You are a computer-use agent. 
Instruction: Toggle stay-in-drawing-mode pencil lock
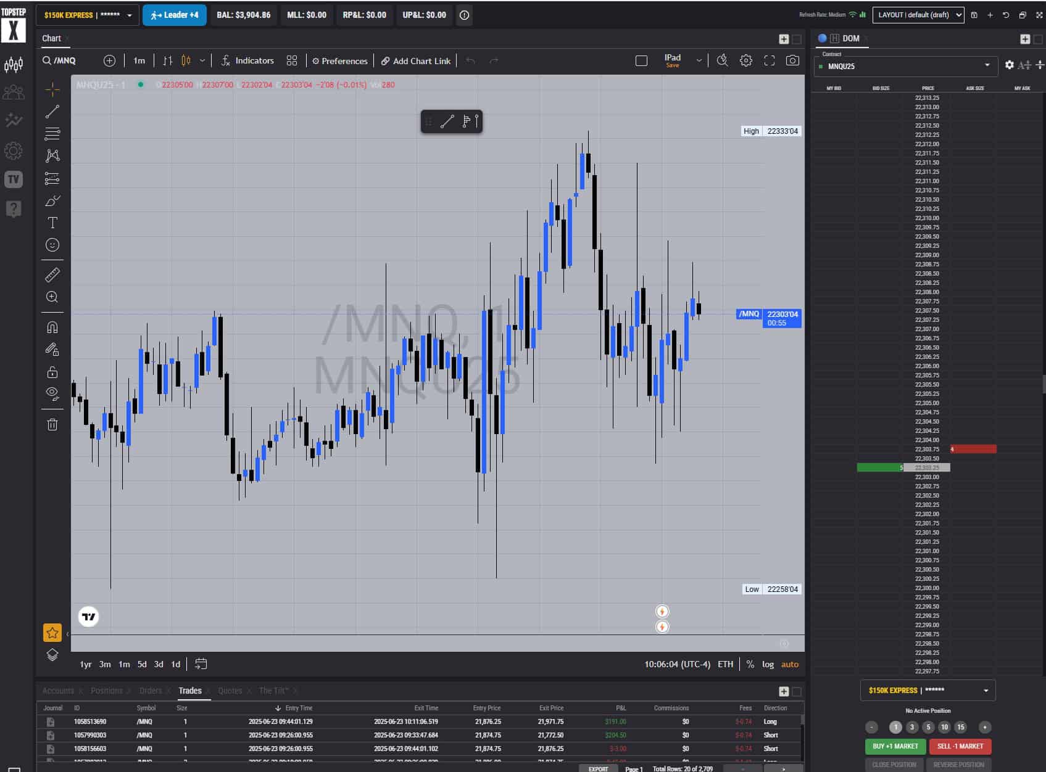[52, 350]
